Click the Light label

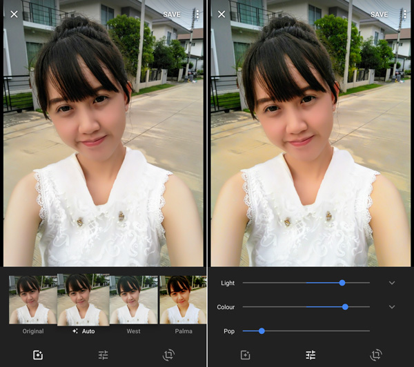[x=228, y=283]
